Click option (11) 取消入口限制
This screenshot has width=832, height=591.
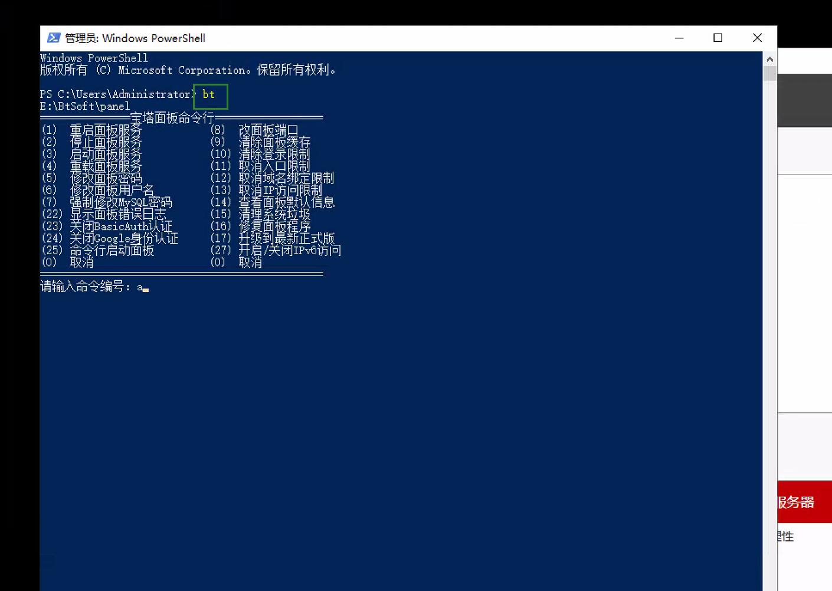coord(260,166)
